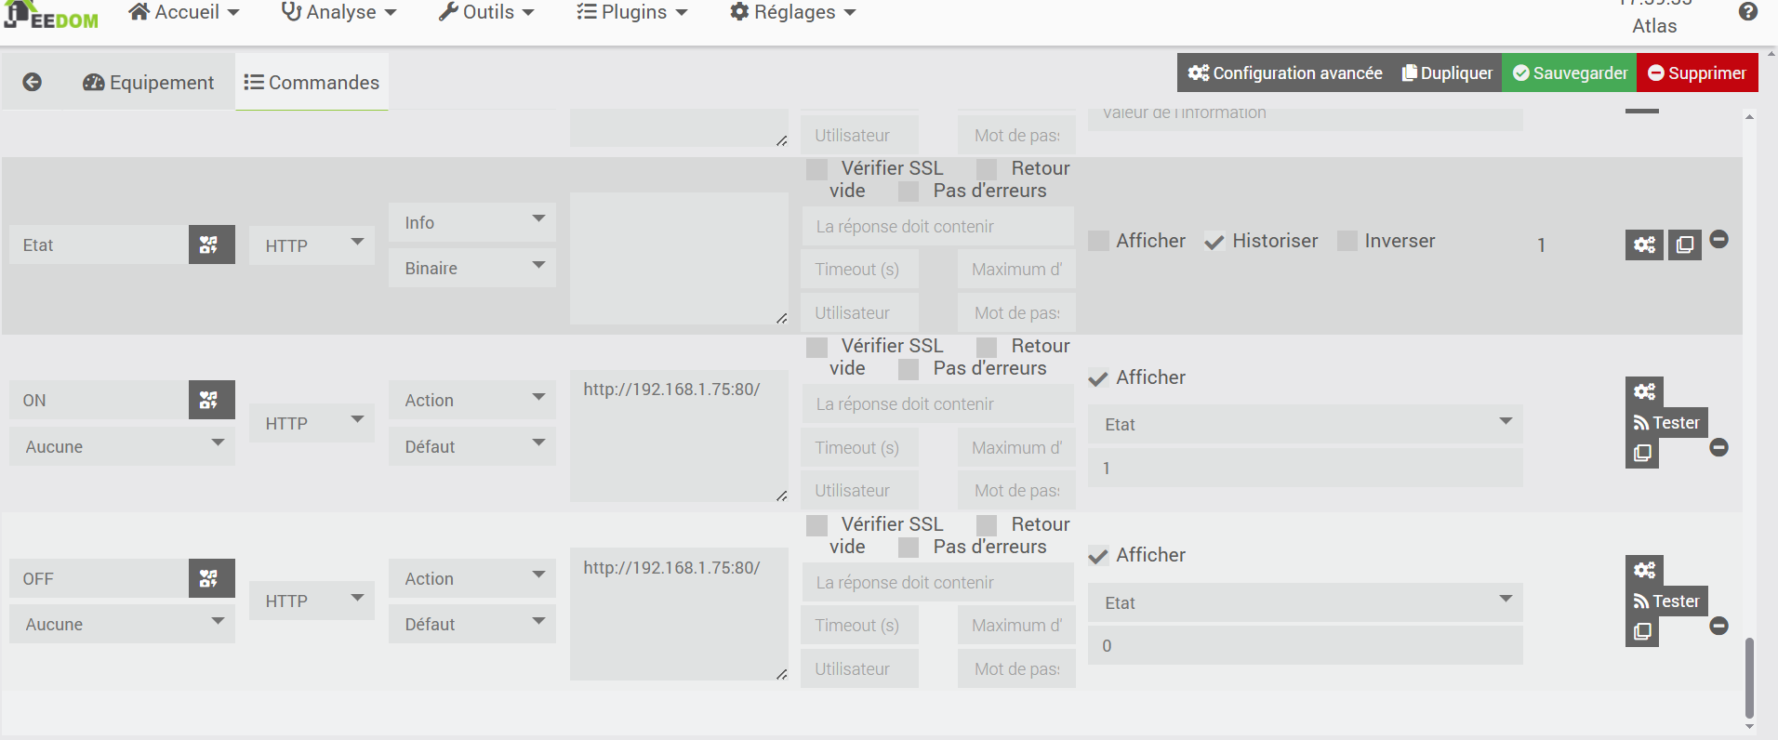Open Configuration avancée
The image size is (1778, 740).
click(x=1285, y=73)
